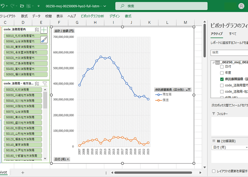Open the デザイン ribbon tab
The image size is (248, 177).
click(x=115, y=16)
